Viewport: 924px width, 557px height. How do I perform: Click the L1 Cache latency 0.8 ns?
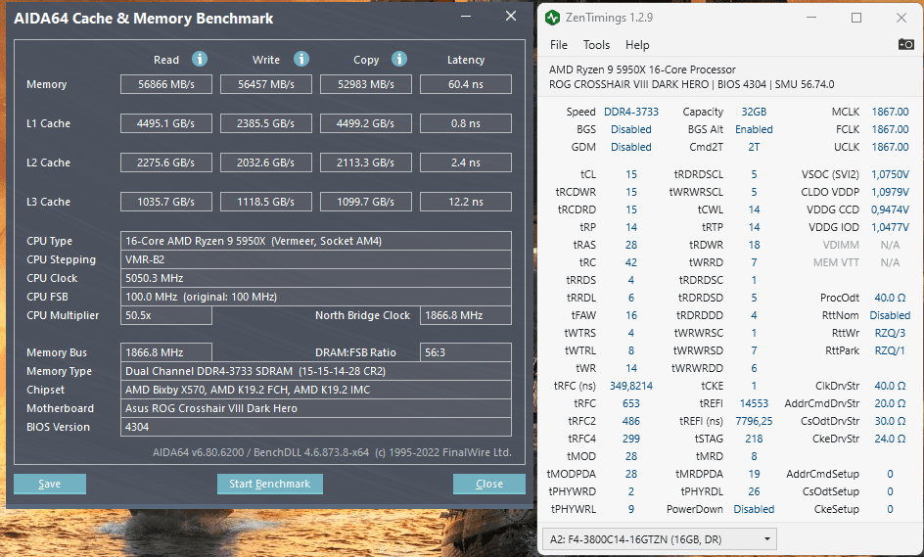click(466, 123)
